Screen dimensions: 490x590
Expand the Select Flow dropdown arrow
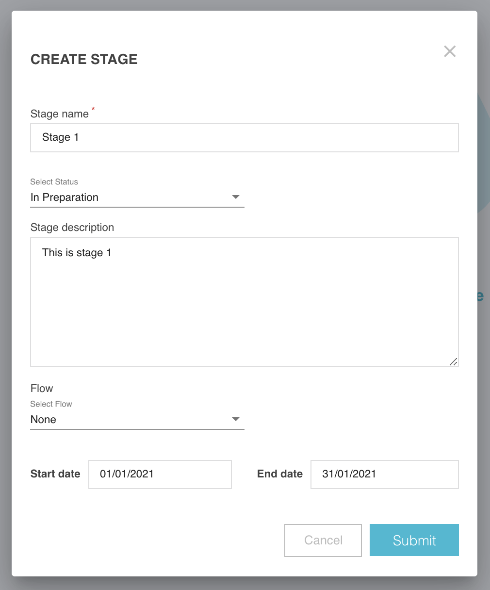236,419
